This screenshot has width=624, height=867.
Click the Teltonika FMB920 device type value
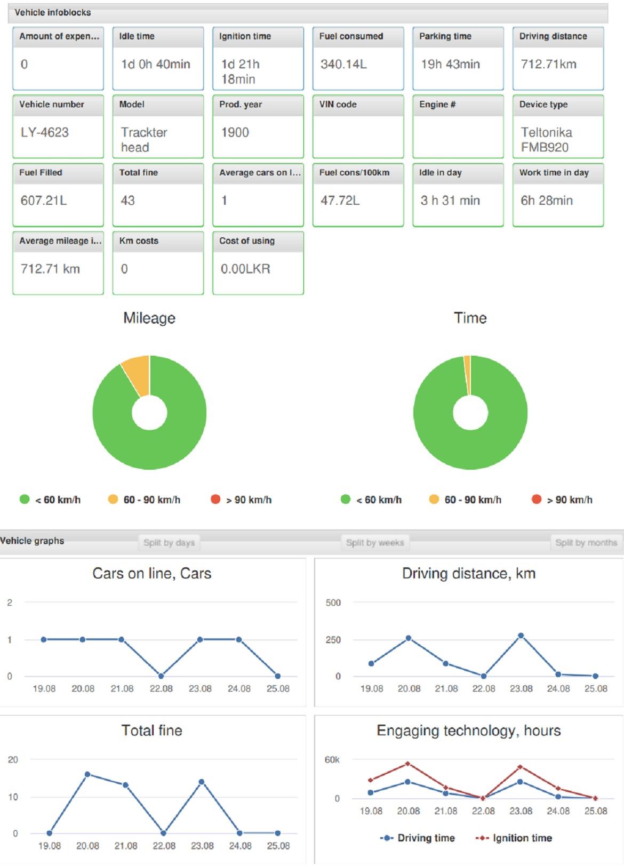pyautogui.click(x=547, y=140)
